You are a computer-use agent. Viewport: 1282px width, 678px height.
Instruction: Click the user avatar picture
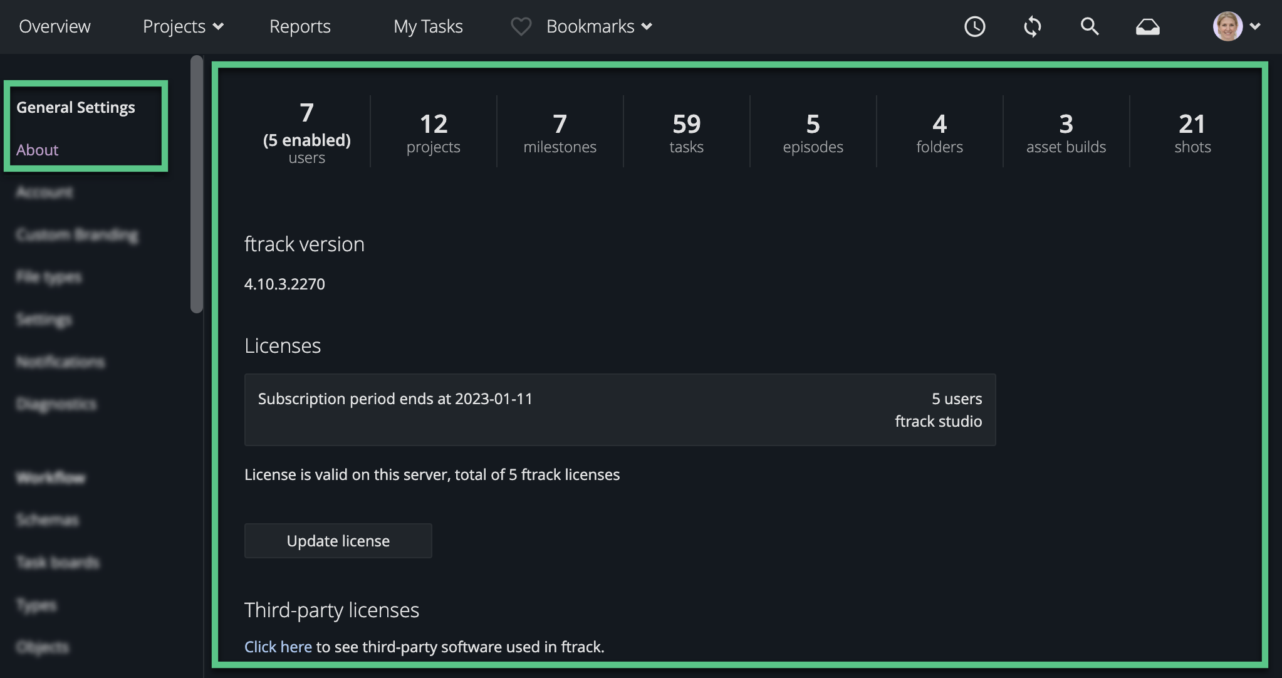(x=1227, y=26)
